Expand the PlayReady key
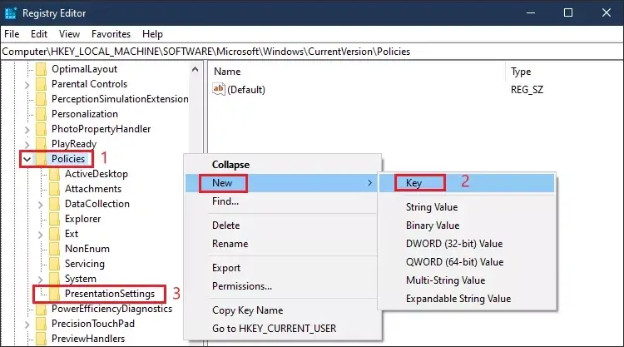This screenshot has height=347, width=624. 27,145
